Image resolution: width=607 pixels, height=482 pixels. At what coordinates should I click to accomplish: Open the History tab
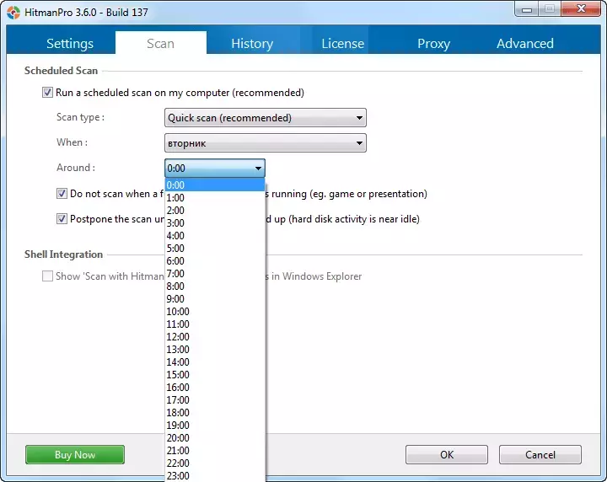(x=252, y=43)
